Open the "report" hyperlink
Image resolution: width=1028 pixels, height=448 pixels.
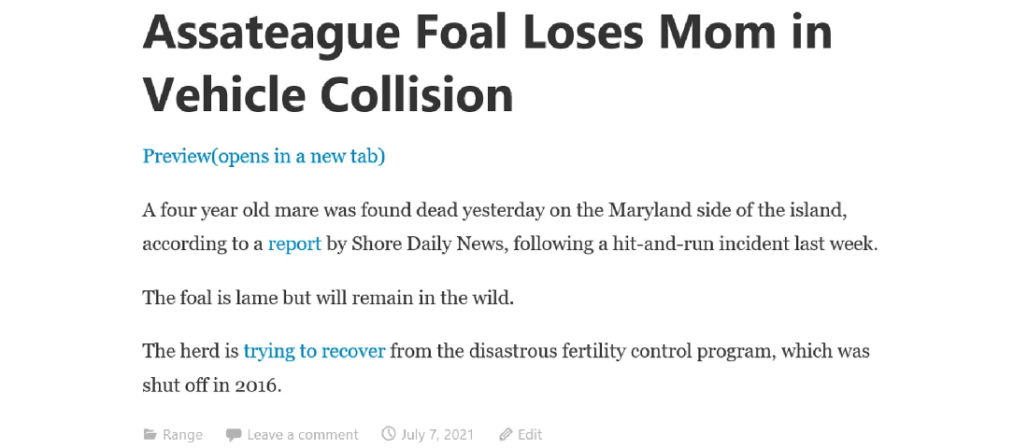point(294,245)
